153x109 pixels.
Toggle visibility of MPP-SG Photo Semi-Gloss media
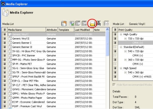[5, 60]
